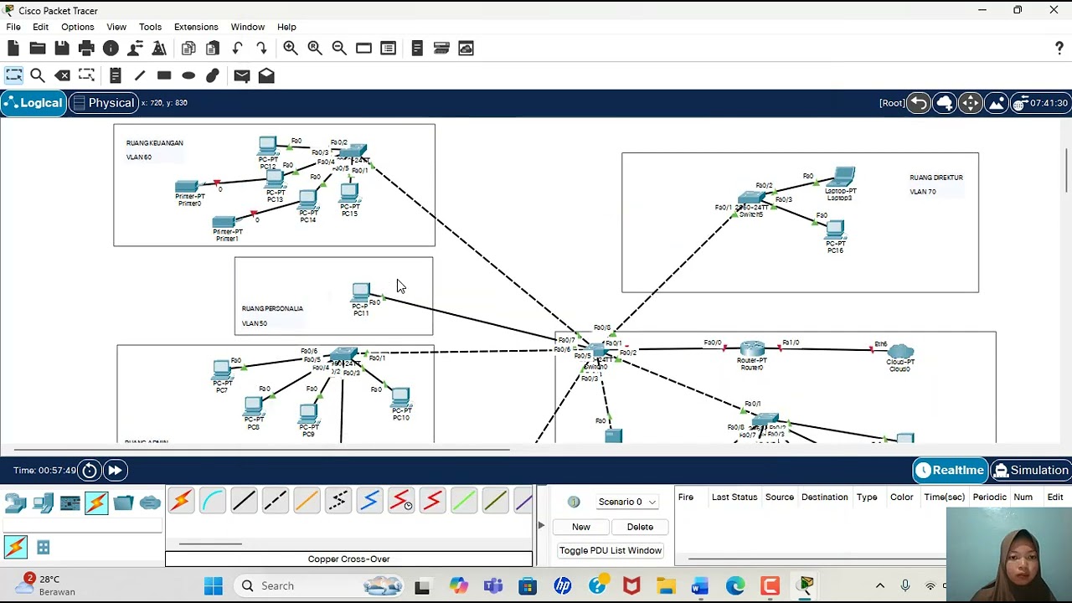The image size is (1072, 603).
Task: Select the Draw Line tool
Action: 140,75
